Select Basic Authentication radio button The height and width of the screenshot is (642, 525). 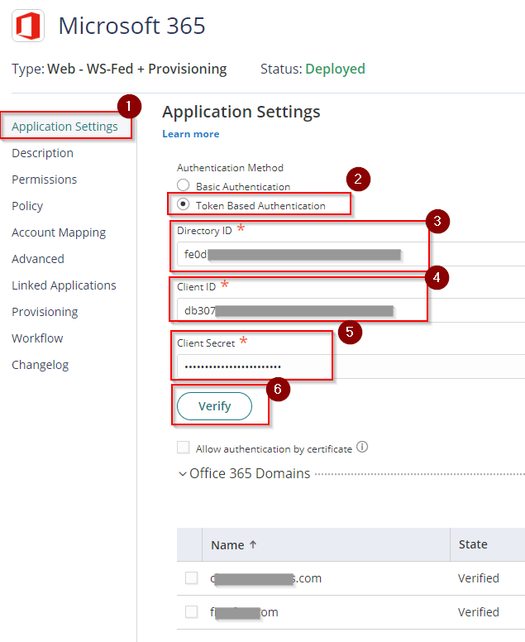183,185
